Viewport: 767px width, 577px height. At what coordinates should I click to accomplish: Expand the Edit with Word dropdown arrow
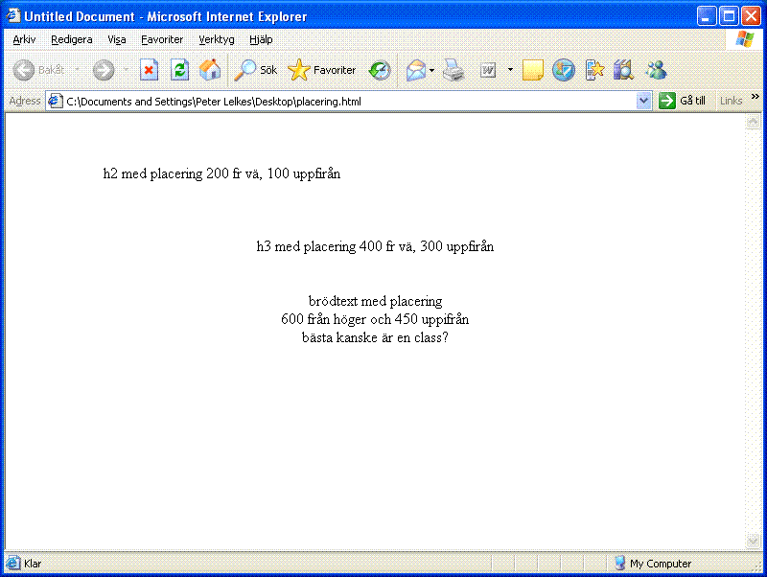[x=510, y=70]
